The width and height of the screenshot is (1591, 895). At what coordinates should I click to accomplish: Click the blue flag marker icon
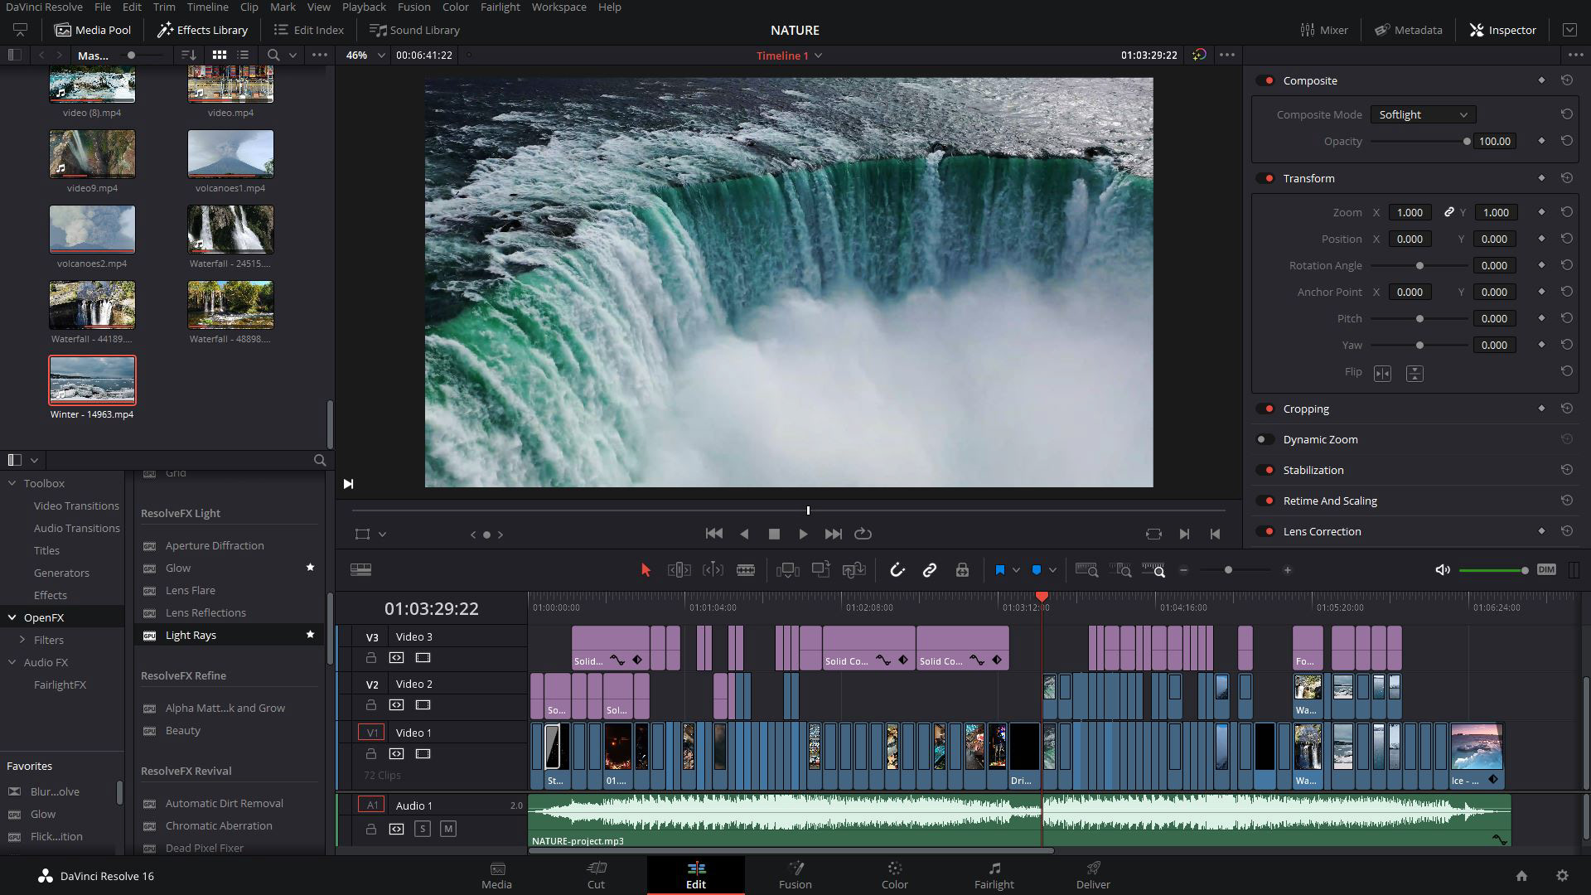[x=999, y=570]
